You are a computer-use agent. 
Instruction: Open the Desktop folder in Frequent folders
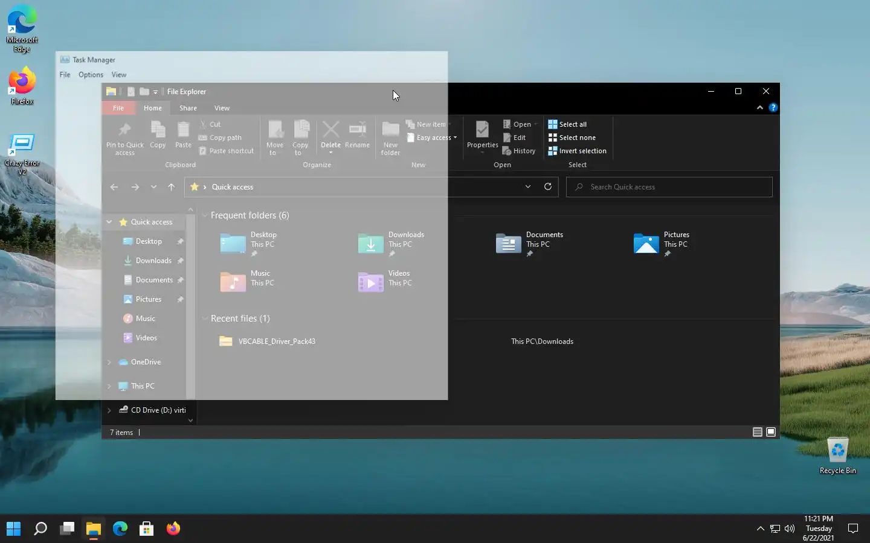[x=249, y=244]
